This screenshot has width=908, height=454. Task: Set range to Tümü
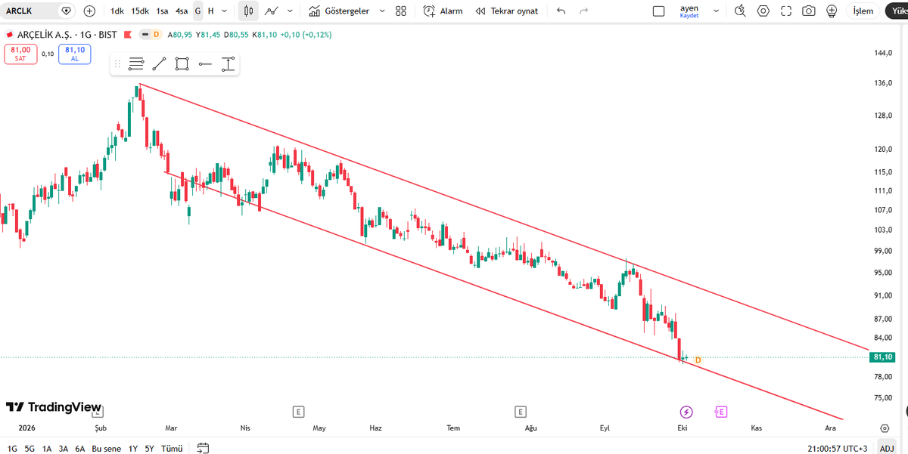(x=173, y=448)
